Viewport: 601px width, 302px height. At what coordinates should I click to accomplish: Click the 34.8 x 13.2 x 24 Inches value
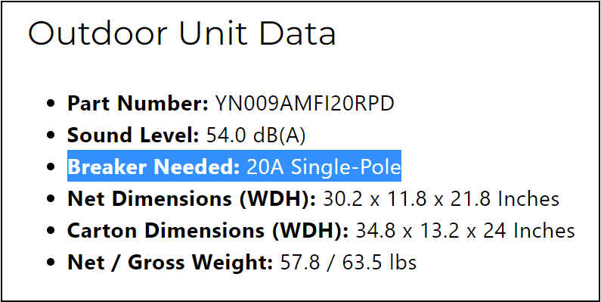pos(466,230)
